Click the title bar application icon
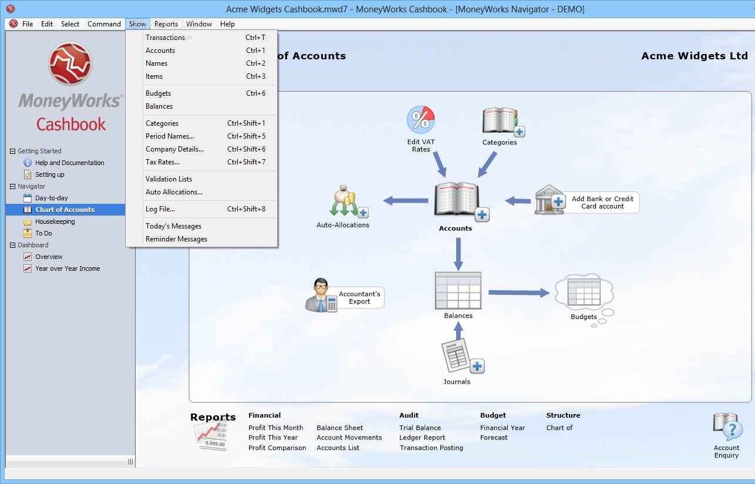The image size is (755, 484). pyautogui.click(x=11, y=9)
